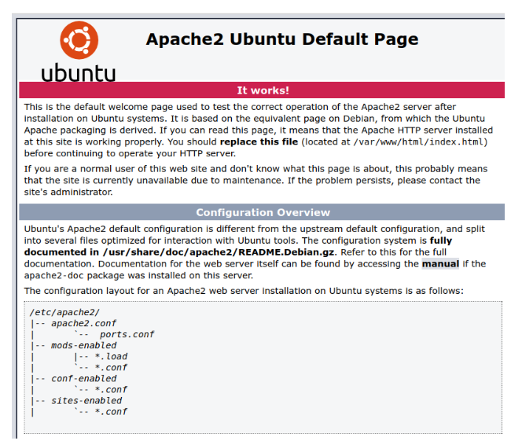522x448 pixels.
Task: Click the 'It works!' red banner
Action: [x=262, y=90]
